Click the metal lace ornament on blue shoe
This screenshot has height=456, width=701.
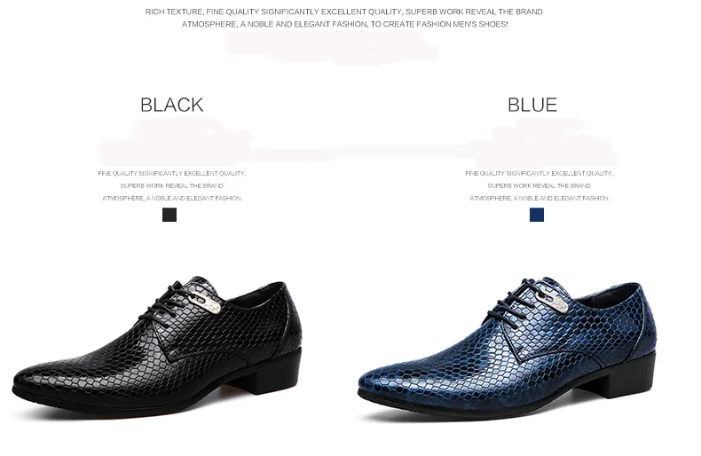click(x=559, y=301)
